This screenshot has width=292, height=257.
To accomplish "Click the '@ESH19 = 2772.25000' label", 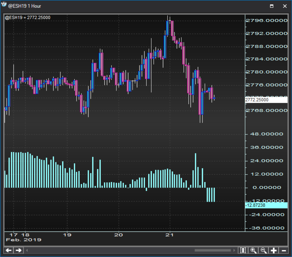I will coord(28,18).
